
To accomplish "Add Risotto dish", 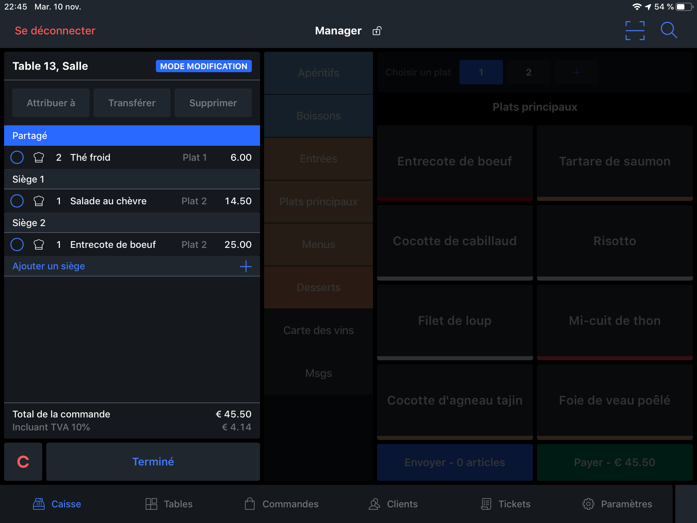I will [x=615, y=242].
